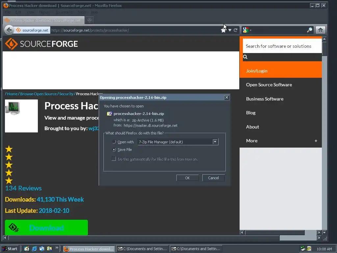Open the File menu
This screenshot has height=253, width=337.
tap(8, 12)
